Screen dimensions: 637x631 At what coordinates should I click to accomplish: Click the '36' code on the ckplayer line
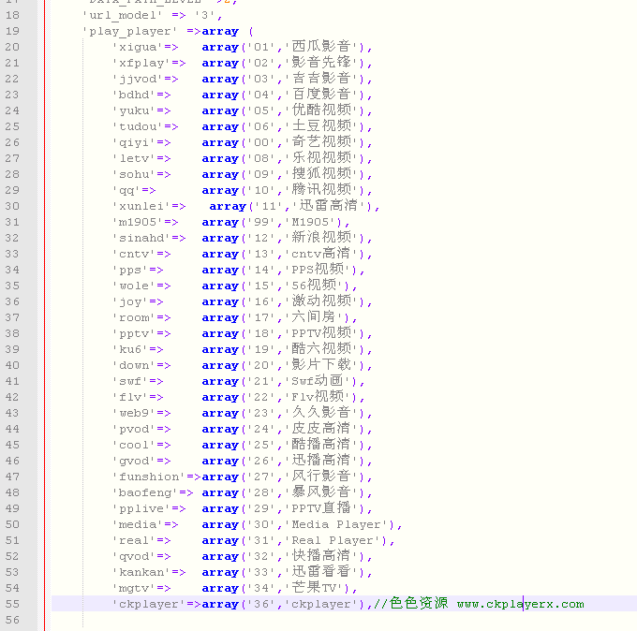click(261, 604)
